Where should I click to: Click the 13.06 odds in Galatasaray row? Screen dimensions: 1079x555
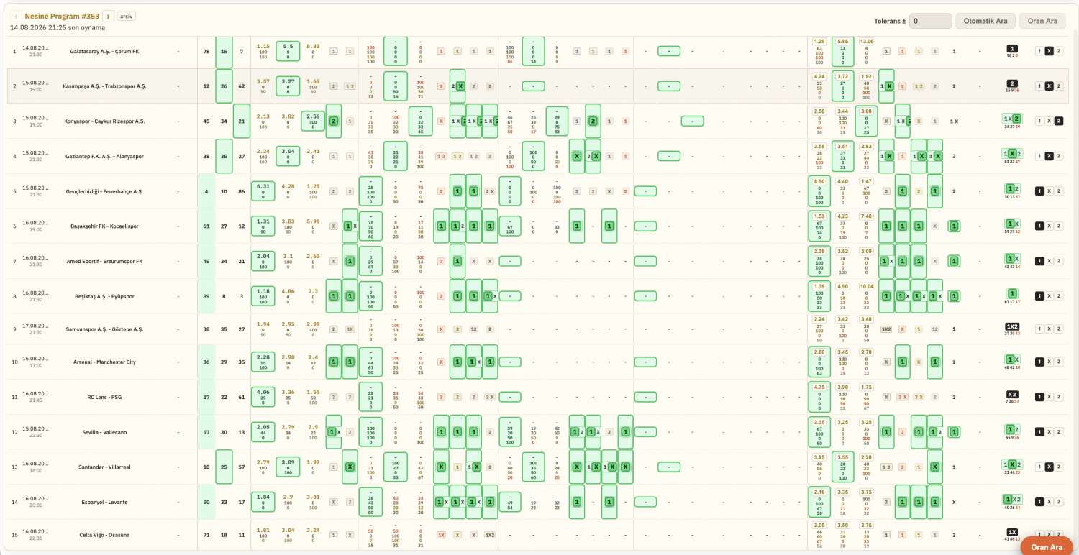[867, 42]
